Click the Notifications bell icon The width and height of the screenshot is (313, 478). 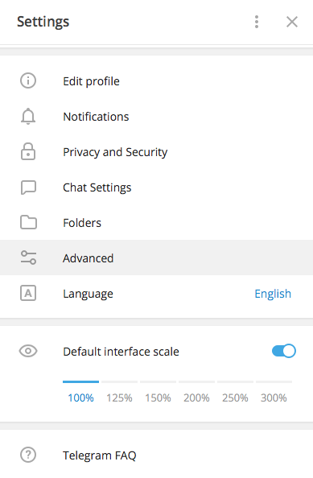[28, 117]
